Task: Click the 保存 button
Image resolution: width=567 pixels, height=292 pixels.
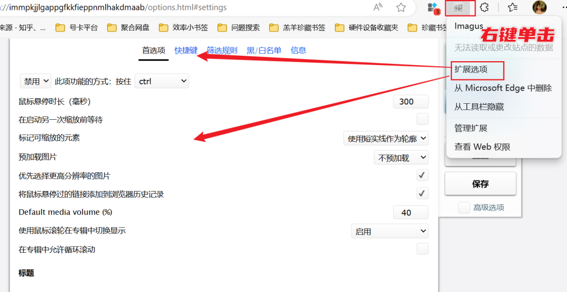Action: pos(480,184)
